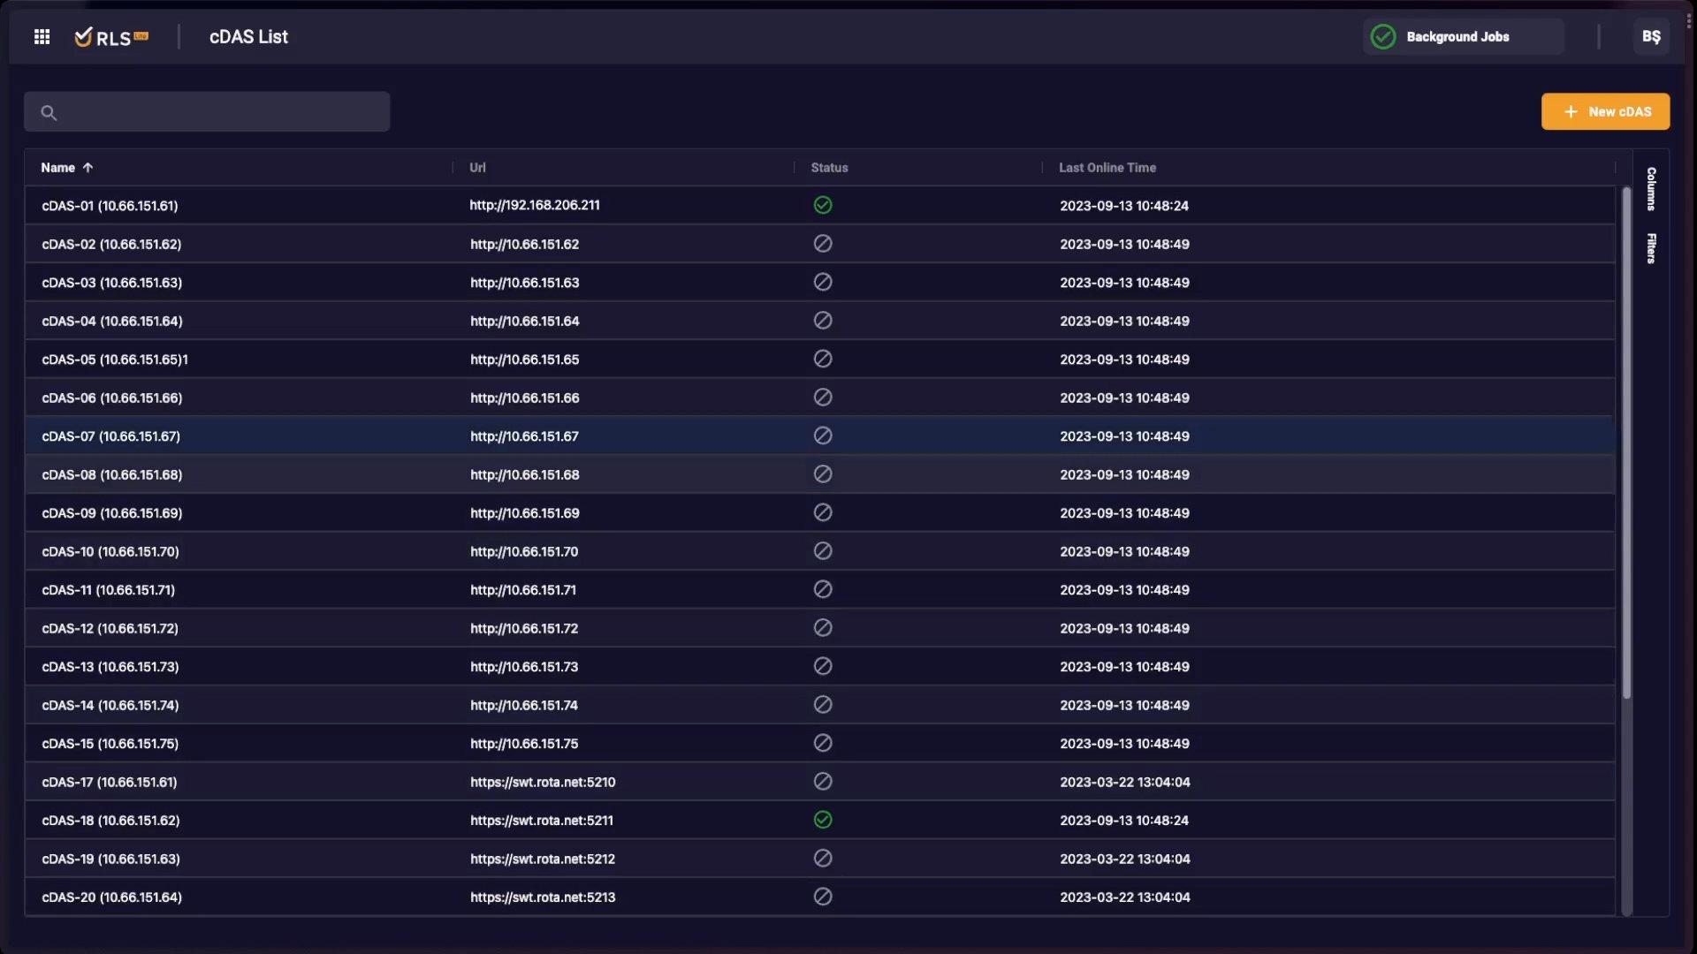This screenshot has height=954, width=1697.
Task: Click the green Background Jobs status icon
Action: [x=1382, y=36]
